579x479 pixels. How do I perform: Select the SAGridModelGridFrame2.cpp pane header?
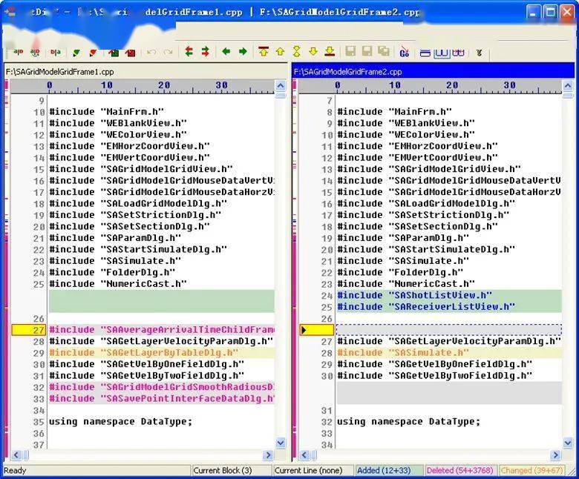434,71
